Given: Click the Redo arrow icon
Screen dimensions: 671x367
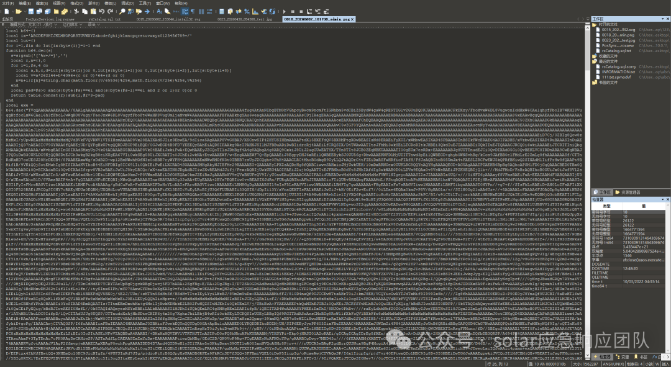Looking at the screenshot, I should pyautogui.click(x=110, y=12).
